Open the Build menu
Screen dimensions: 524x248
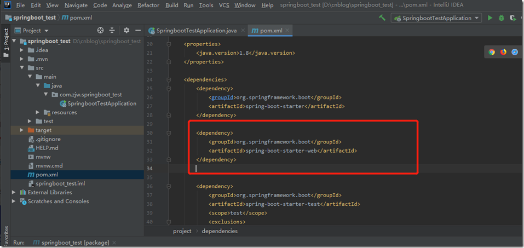tap(172, 5)
